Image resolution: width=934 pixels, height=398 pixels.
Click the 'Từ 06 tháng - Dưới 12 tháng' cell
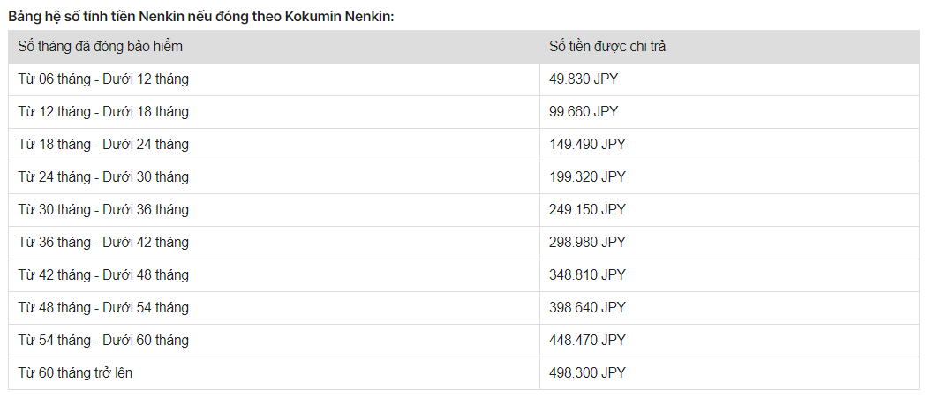coord(274,79)
